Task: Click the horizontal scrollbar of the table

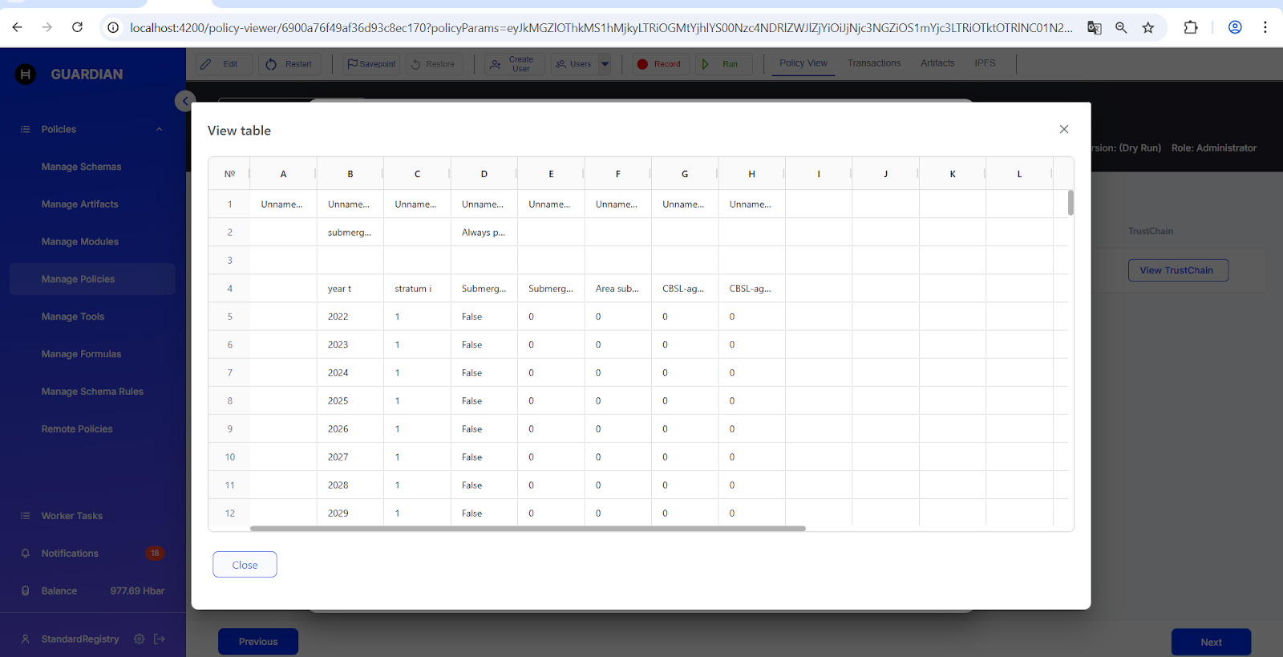Action: point(528,529)
